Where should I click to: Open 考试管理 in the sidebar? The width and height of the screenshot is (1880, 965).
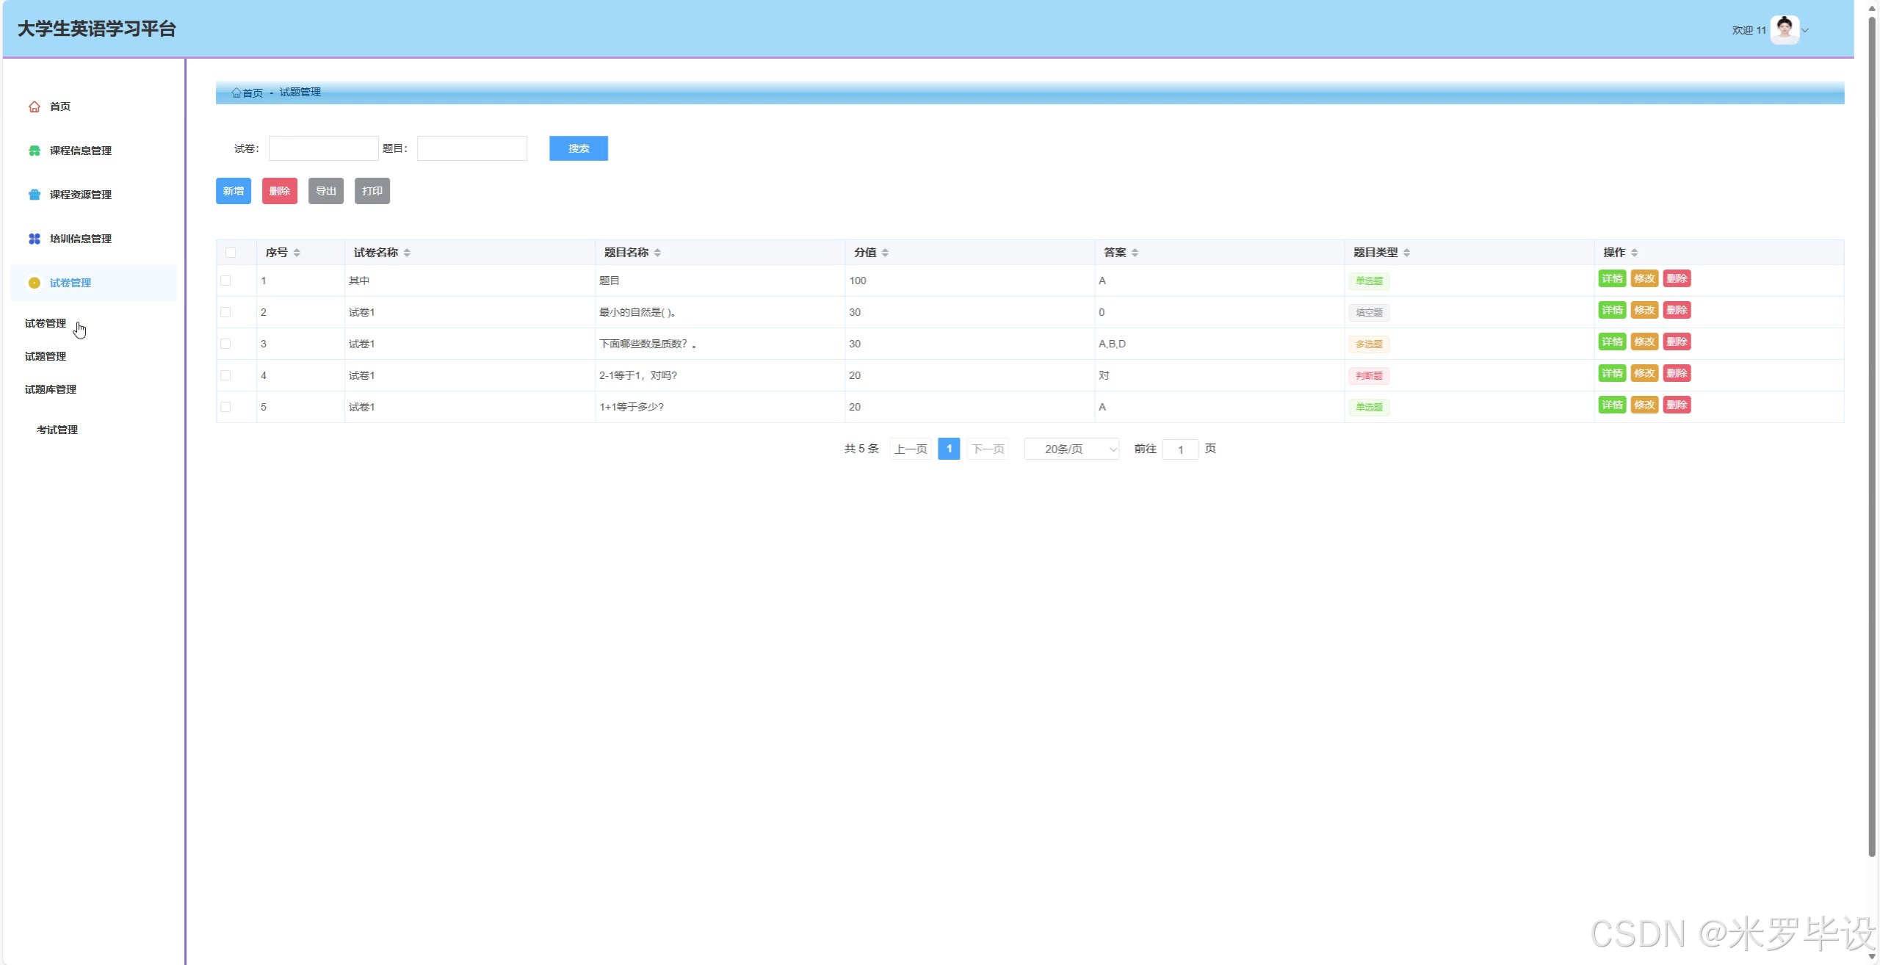(x=57, y=430)
